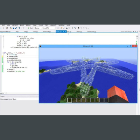The image size is (140, 140).
Task: Switch to the fft.py tab
Action: [x=17, y=31]
